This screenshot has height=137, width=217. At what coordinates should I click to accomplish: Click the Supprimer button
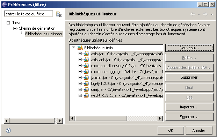(x=189, y=77)
